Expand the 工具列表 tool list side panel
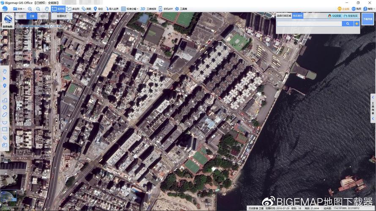The image size is (376, 211). (373, 108)
